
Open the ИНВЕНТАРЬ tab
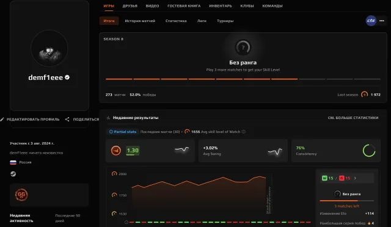pos(220,5)
